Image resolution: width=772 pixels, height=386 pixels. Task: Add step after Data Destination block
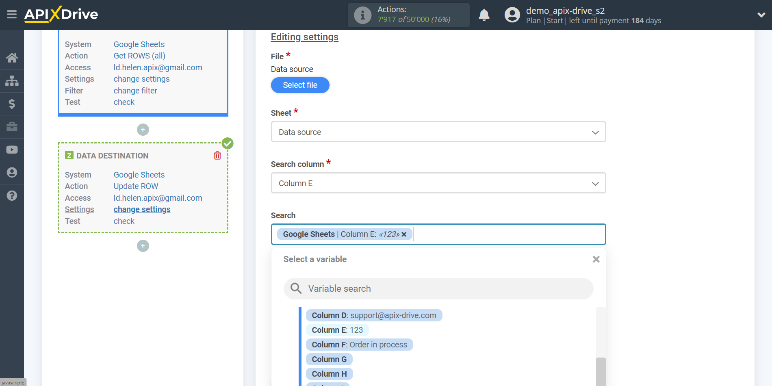143,246
